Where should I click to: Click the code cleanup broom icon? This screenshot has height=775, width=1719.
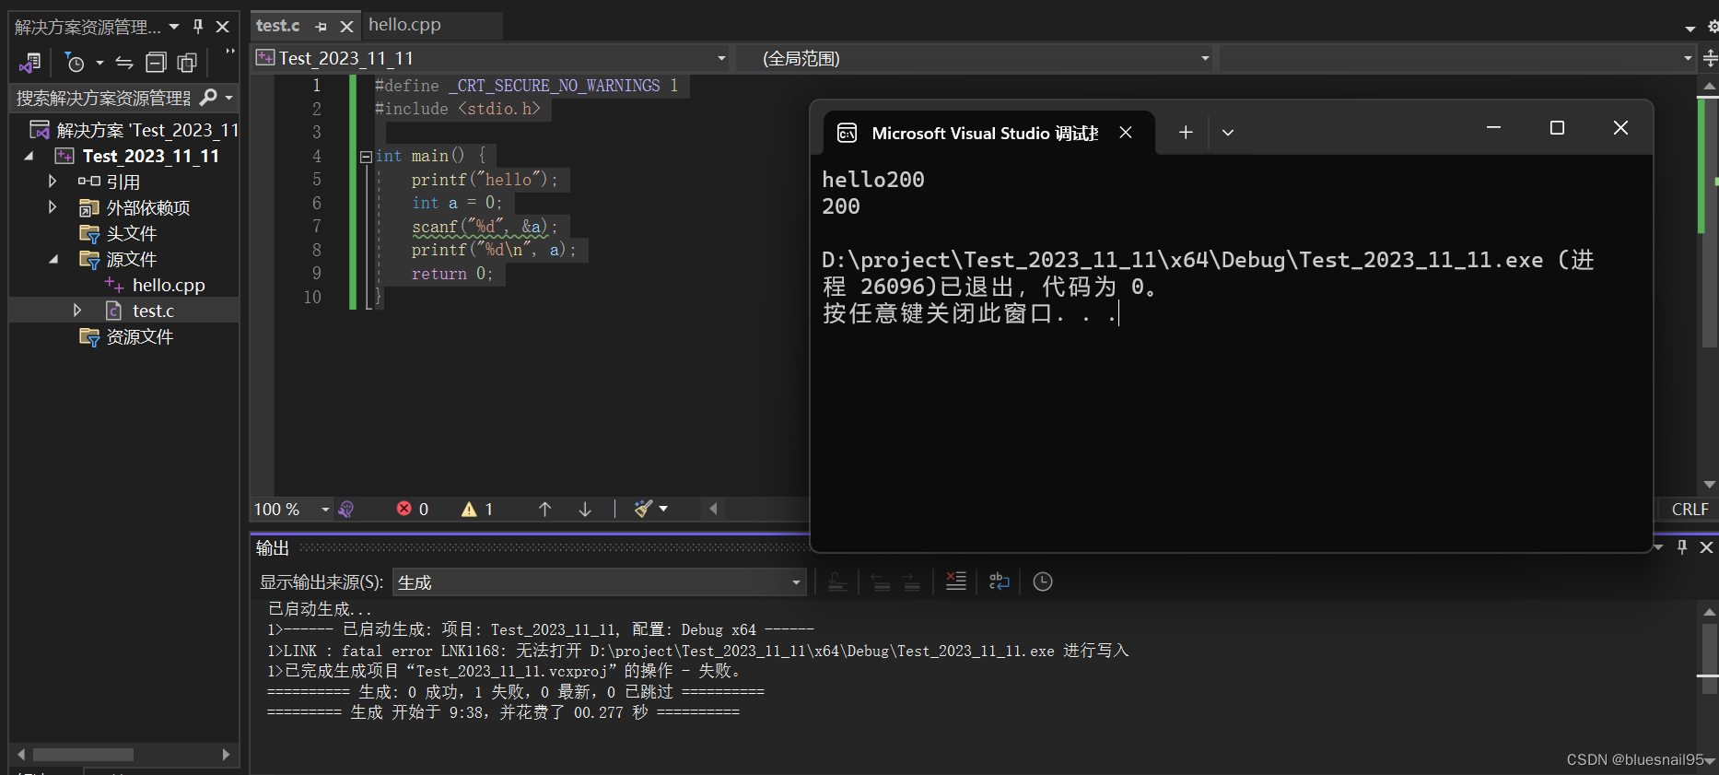point(643,509)
